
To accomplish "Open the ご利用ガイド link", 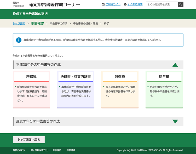I will pos(113,4).
